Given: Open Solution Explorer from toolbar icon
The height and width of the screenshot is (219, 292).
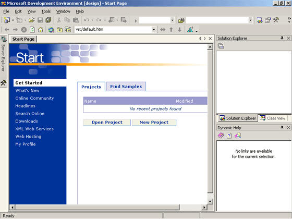Looking at the screenshot, I should (260, 20).
